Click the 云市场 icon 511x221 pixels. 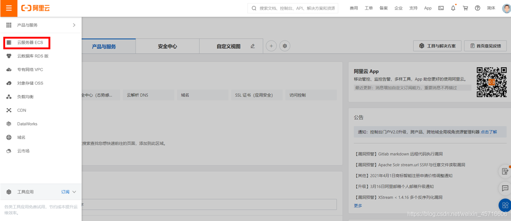pos(9,151)
